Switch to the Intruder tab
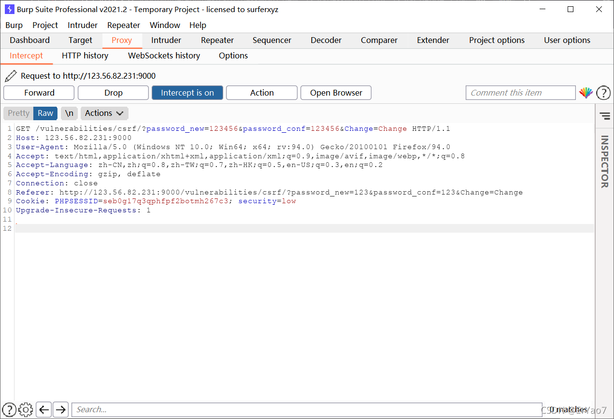 [x=166, y=40]
